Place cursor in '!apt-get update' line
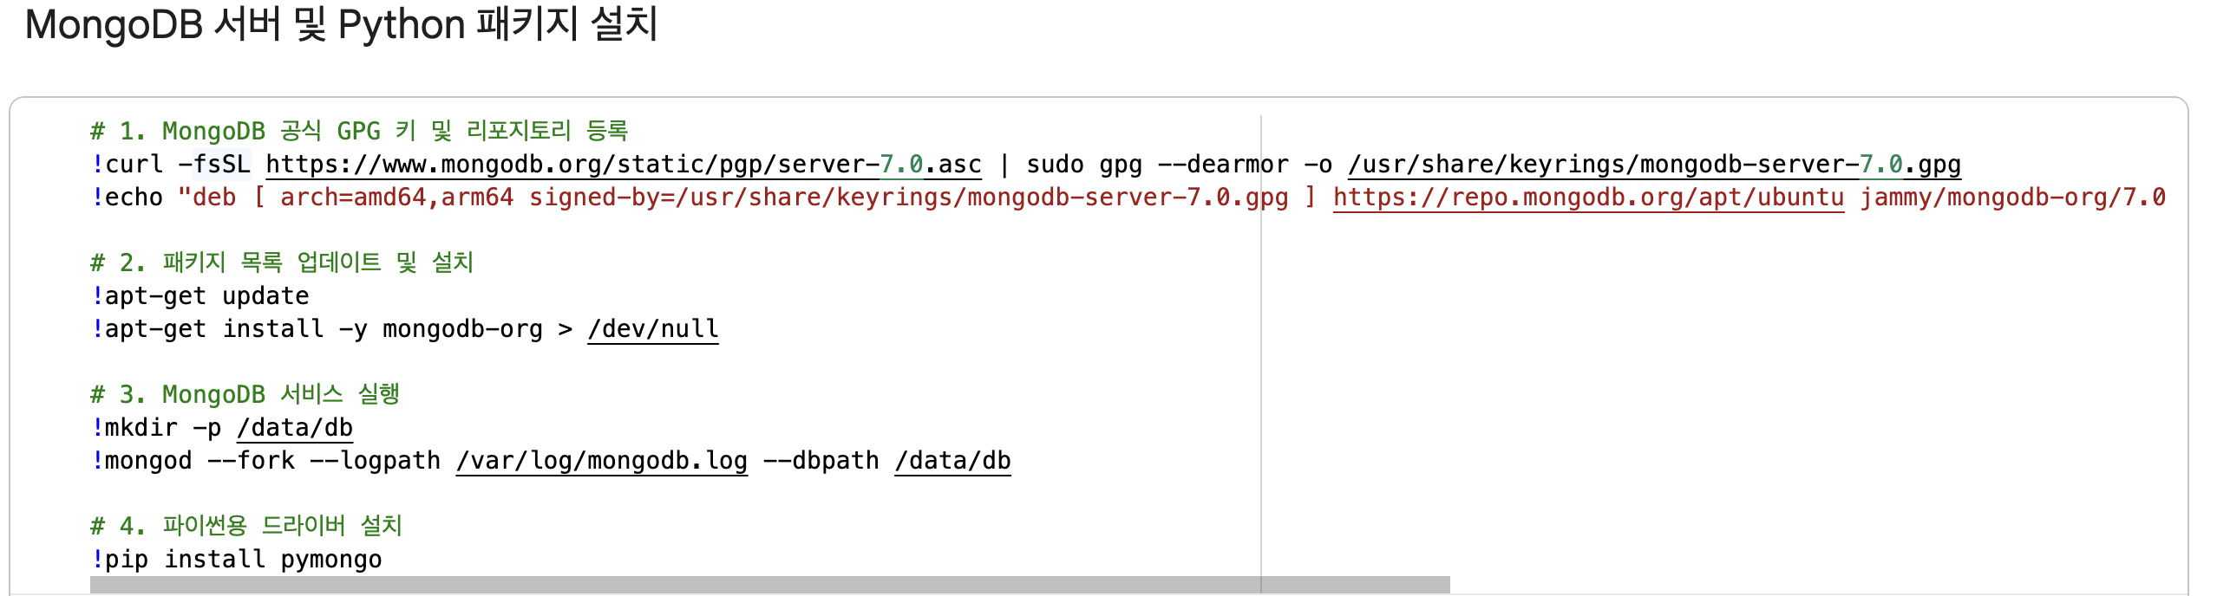 point(200,296)
